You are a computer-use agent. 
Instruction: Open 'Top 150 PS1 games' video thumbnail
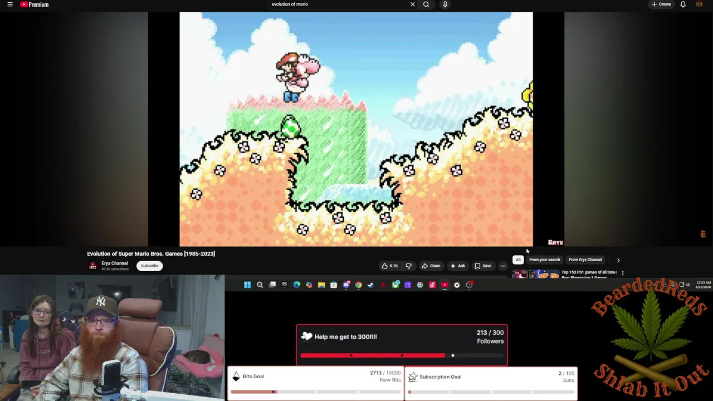(x=536, y=274)
